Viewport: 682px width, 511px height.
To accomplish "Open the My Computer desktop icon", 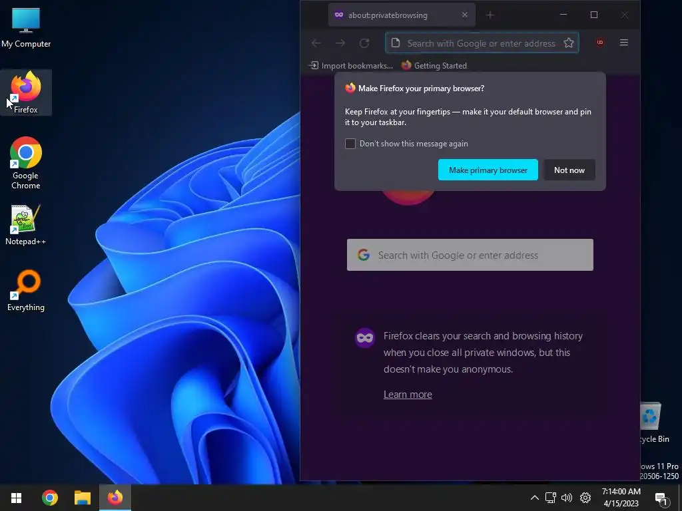I will pyautogui.click(x=26, y=28).
